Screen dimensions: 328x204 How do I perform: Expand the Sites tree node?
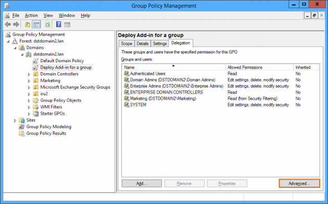[x=15, y=120]
